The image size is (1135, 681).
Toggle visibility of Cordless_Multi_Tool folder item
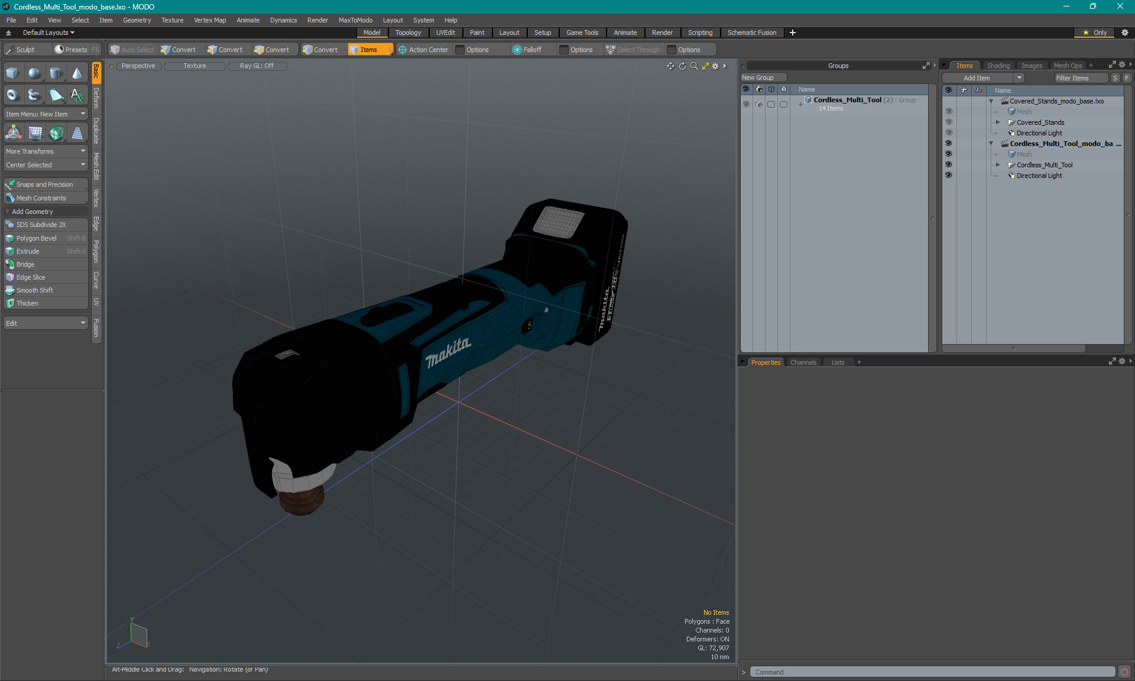pos(949,164)
